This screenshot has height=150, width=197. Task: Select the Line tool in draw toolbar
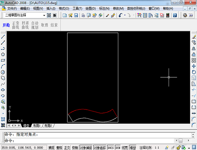pyautogui.click(x=3, y=37)
